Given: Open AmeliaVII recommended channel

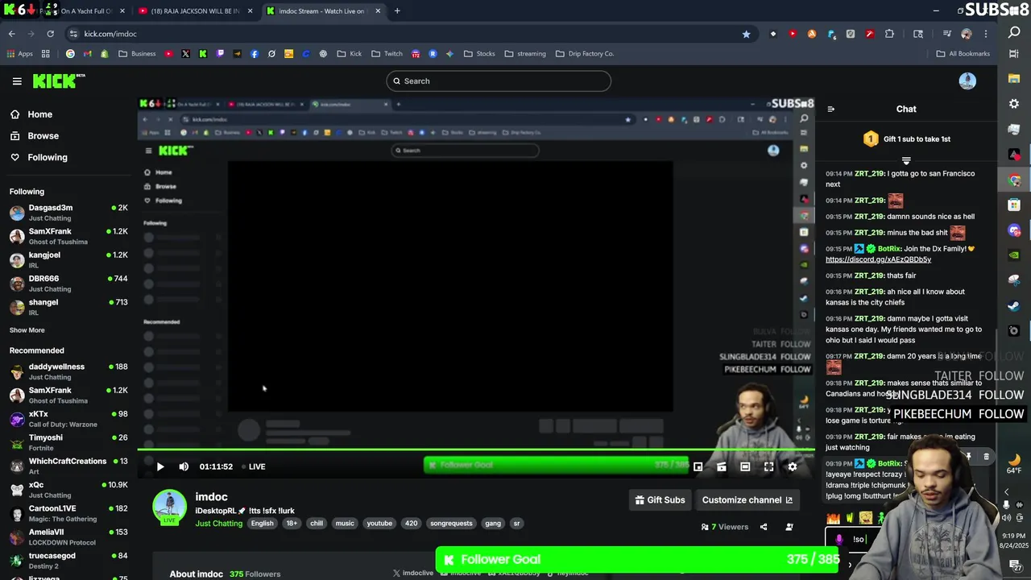Looking at the screenshot, I should [68, 536].
